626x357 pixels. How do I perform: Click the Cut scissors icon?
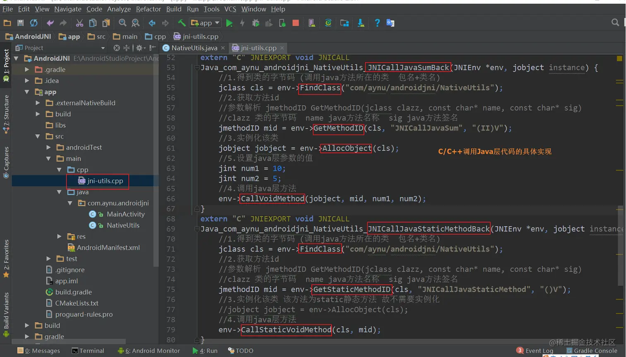(79, 23)
